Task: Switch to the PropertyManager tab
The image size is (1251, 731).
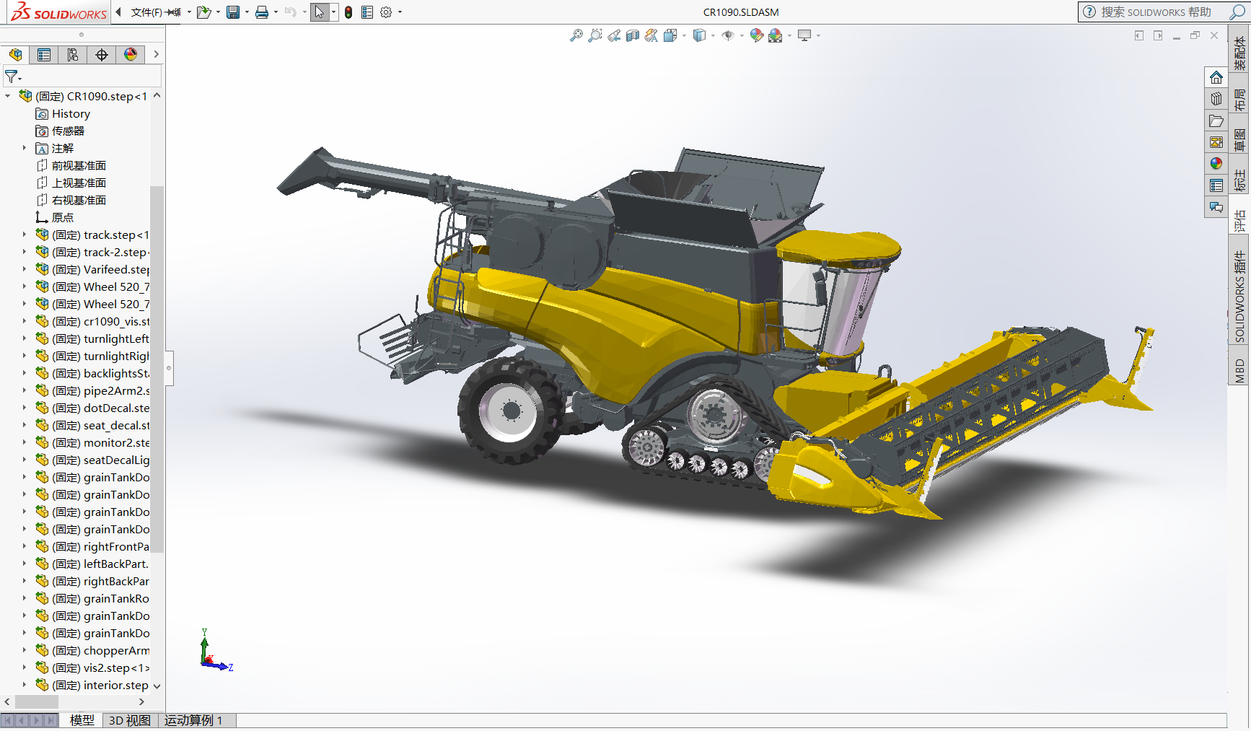Action: point(44,55)
